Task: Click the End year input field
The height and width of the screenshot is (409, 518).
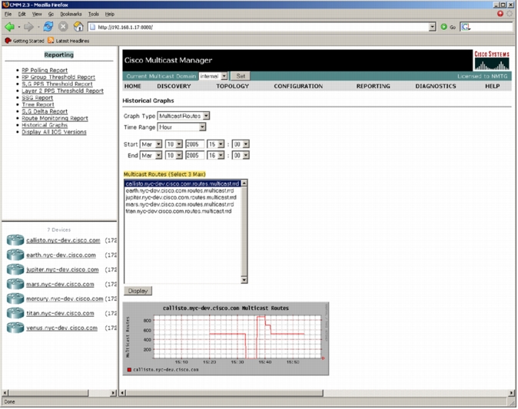Action: coord(194,156)
